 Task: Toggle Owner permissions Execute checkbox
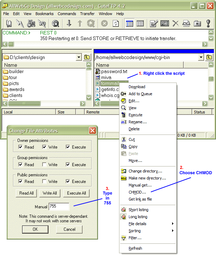click(x=68, y=147)
